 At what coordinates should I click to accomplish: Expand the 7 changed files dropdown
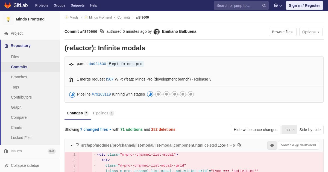coord(96,129)
